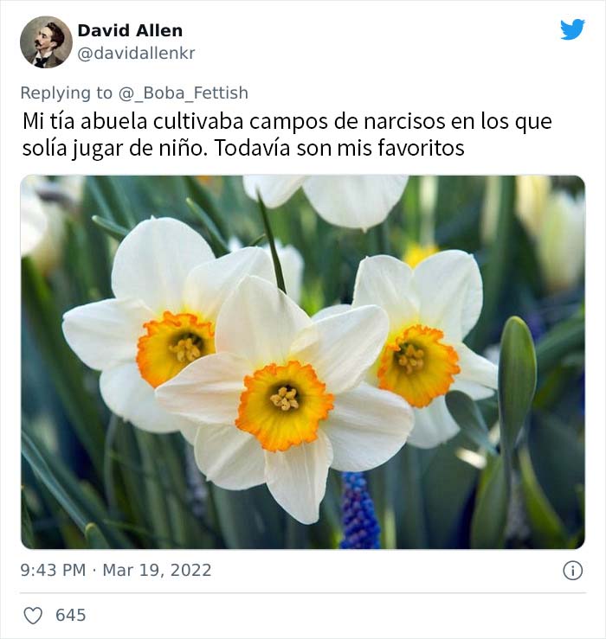Click the David Allen display name

(x=130, y=30)
